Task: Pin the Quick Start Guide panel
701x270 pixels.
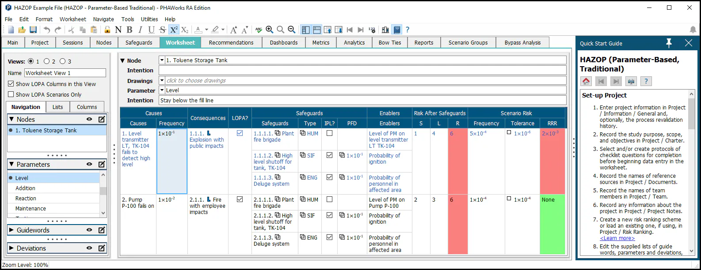Action: point(669,43)
